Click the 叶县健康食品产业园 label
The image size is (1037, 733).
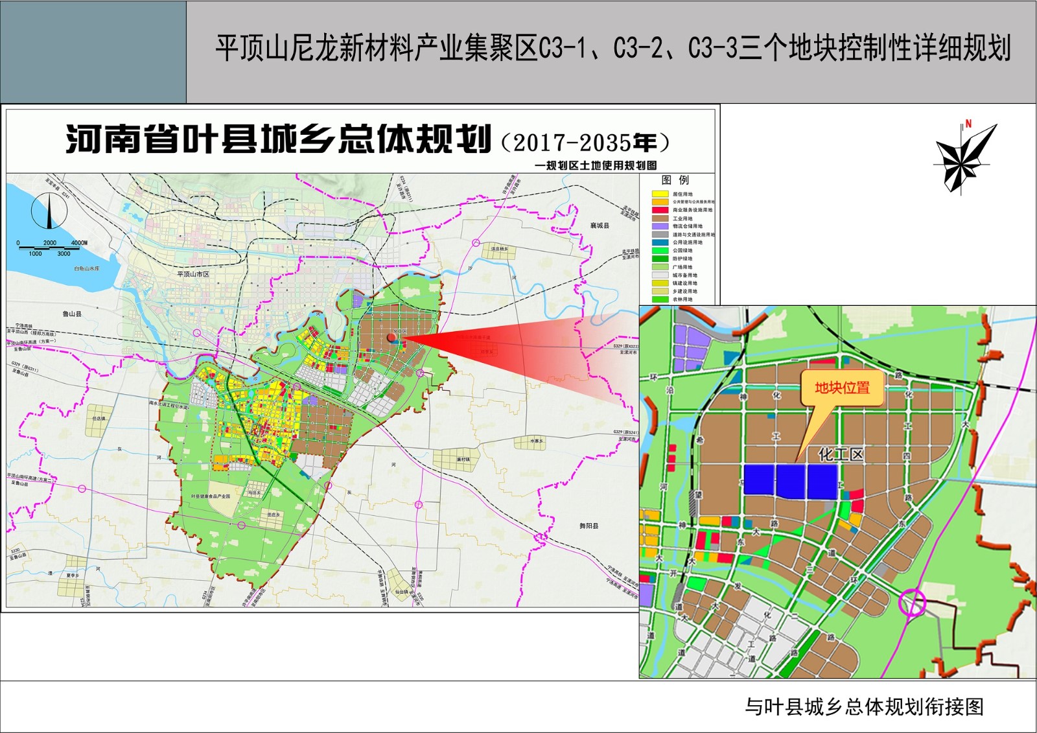click(x=211, y=496)
